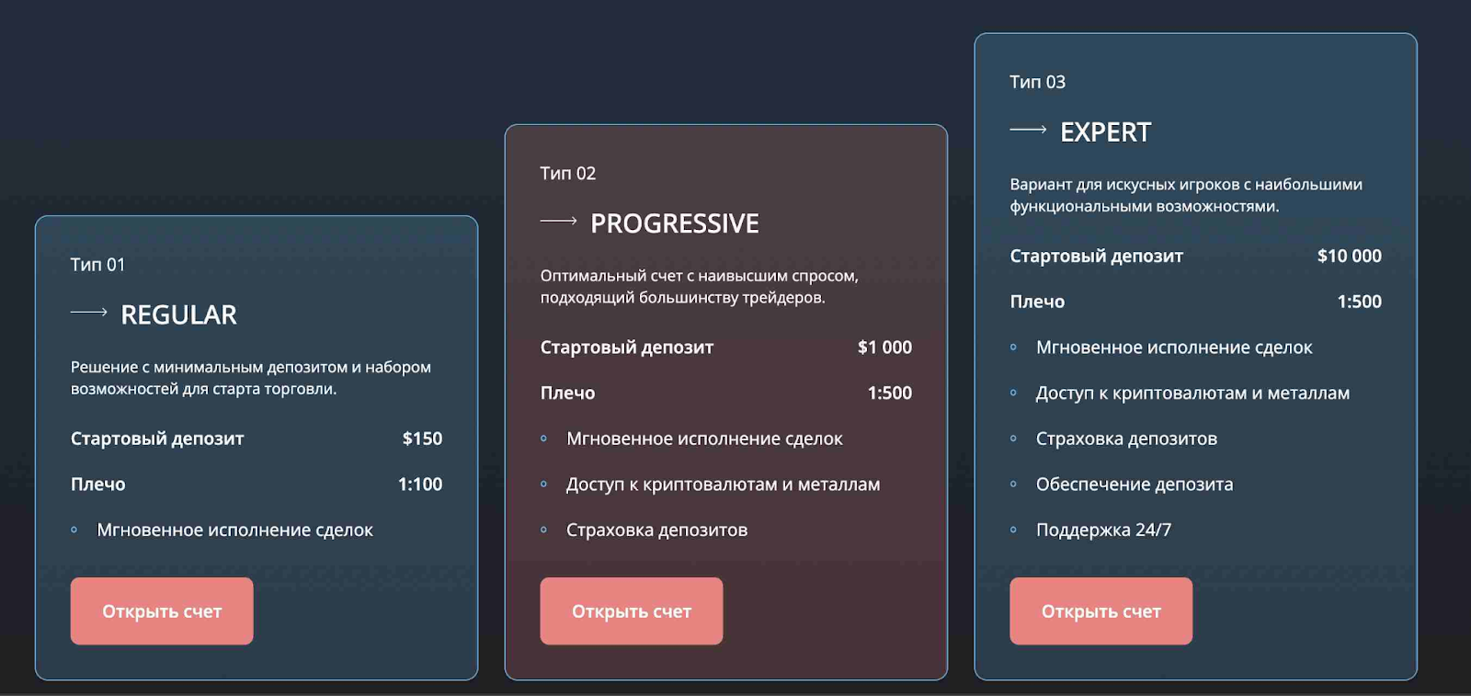Click the 1:100 leverage value

[420, 485]
